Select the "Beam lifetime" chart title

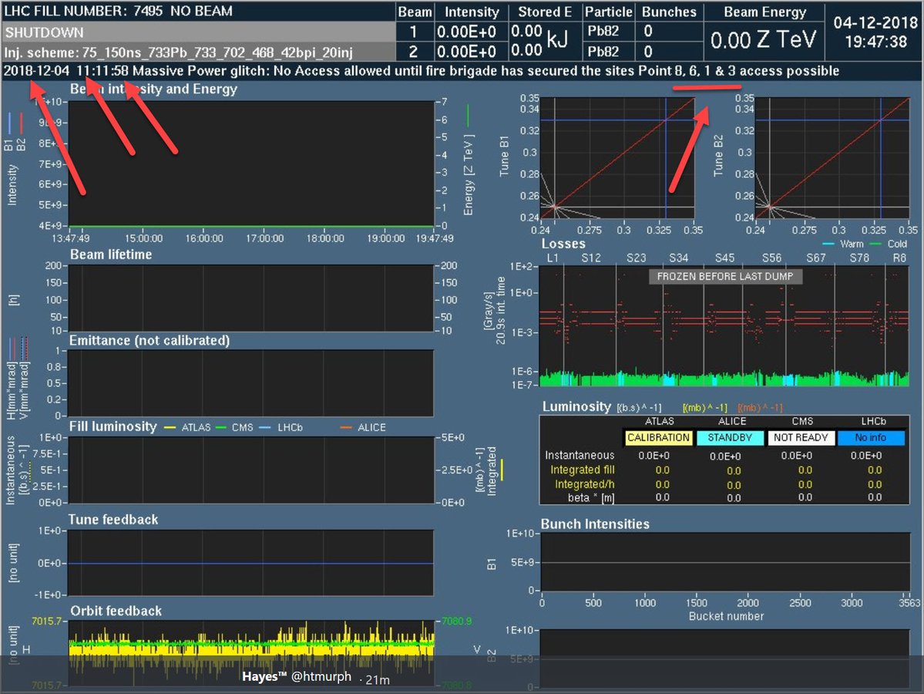point(111,254)
